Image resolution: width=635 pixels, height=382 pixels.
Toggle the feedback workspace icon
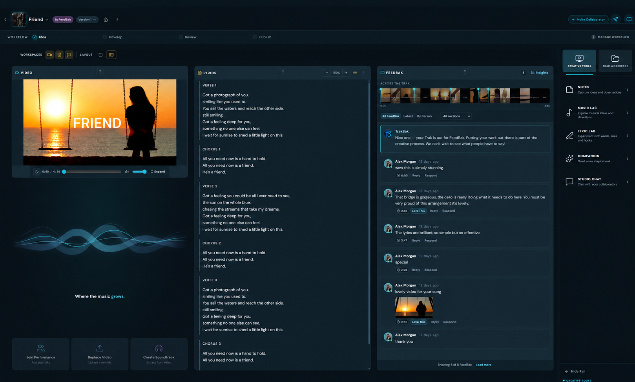tap(69, 55)
